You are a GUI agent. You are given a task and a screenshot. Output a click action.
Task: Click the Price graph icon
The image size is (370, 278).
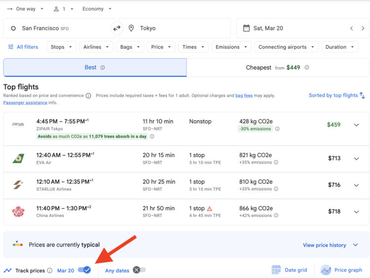click(326, 270)
